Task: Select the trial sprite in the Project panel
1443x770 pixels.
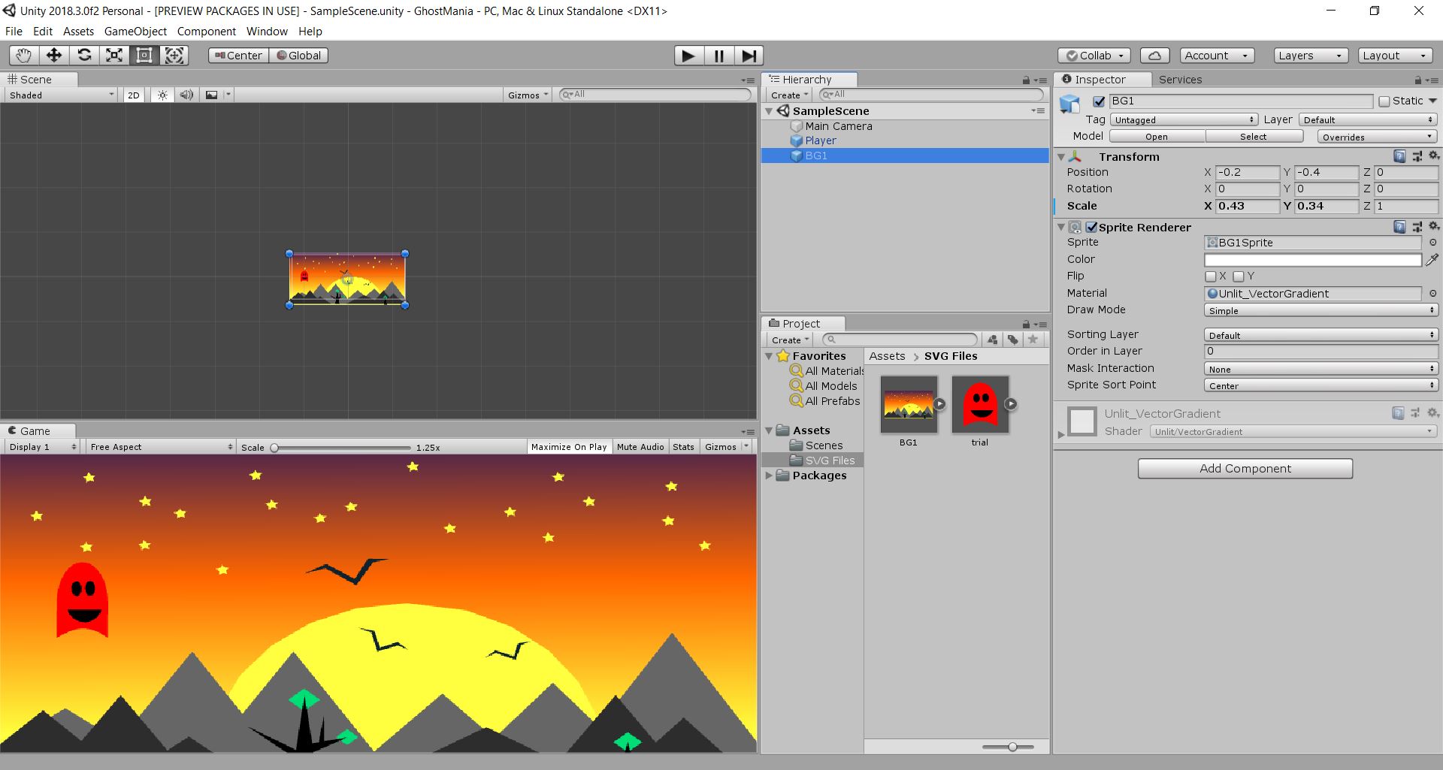Action: [x=979, y=406]
